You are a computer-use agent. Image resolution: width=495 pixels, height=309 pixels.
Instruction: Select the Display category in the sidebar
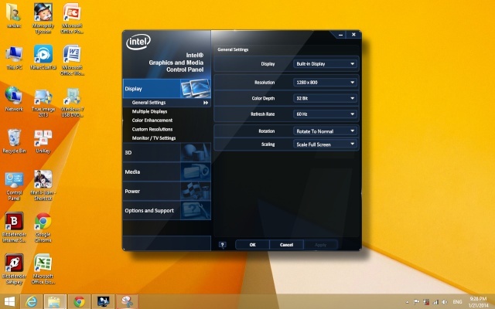[167, 89]
